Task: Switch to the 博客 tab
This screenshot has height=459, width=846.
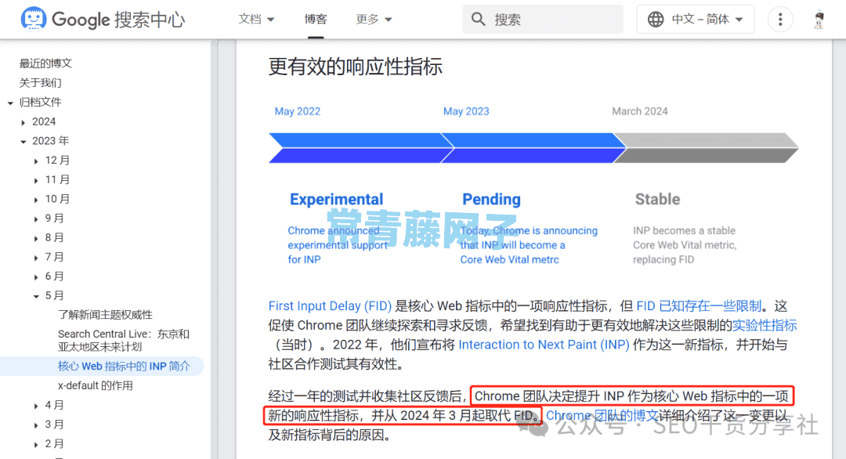Action: [x=316, y=20]
